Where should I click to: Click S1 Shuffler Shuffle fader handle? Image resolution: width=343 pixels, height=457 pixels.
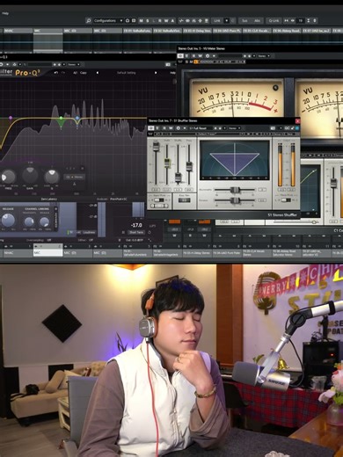(179, 177)
